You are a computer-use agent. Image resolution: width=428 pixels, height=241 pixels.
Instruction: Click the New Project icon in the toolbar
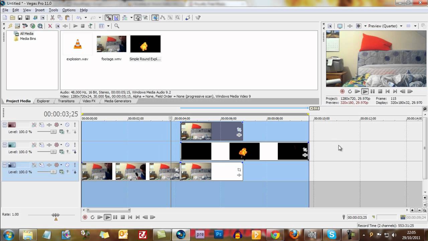point(5,18)
